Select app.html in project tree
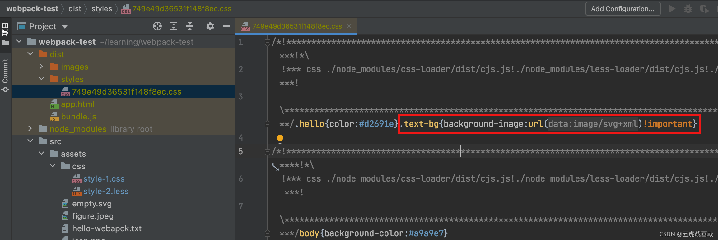The width and height of the screenshot is (718, 240). point(123,104)
